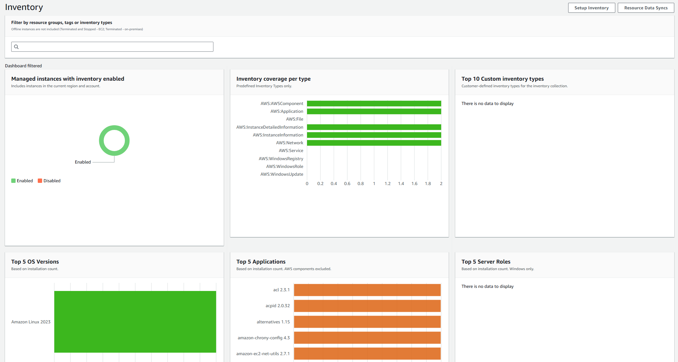Click the Enabled donut chart label
The width and height of the screenshot is (678, 362).
point(83,162)
